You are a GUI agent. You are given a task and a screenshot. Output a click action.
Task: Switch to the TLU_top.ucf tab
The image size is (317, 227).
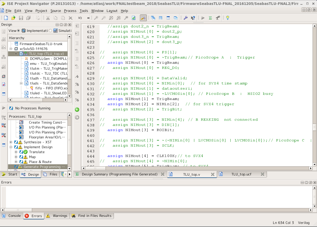click(x=241, y=174)
